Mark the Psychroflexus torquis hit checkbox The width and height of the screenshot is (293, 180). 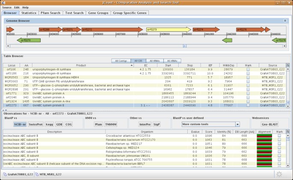coord(279,160)
